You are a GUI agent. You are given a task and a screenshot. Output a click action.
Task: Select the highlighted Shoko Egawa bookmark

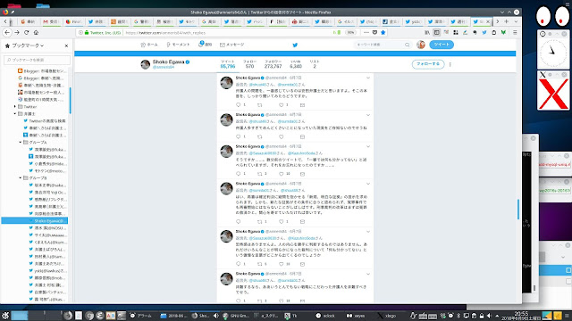(35, 220)
